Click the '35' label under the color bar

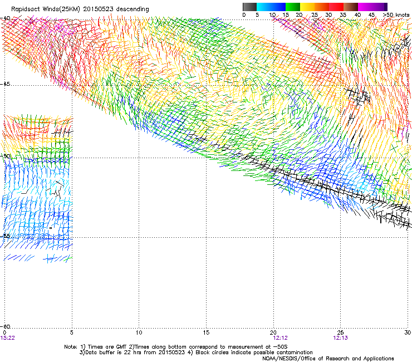343,15
